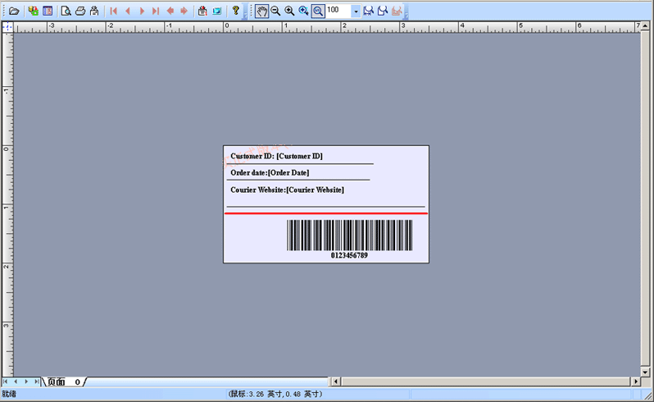Click the Order date label text
Viewport: 654px width, 402px height.
tap(270, 173)
